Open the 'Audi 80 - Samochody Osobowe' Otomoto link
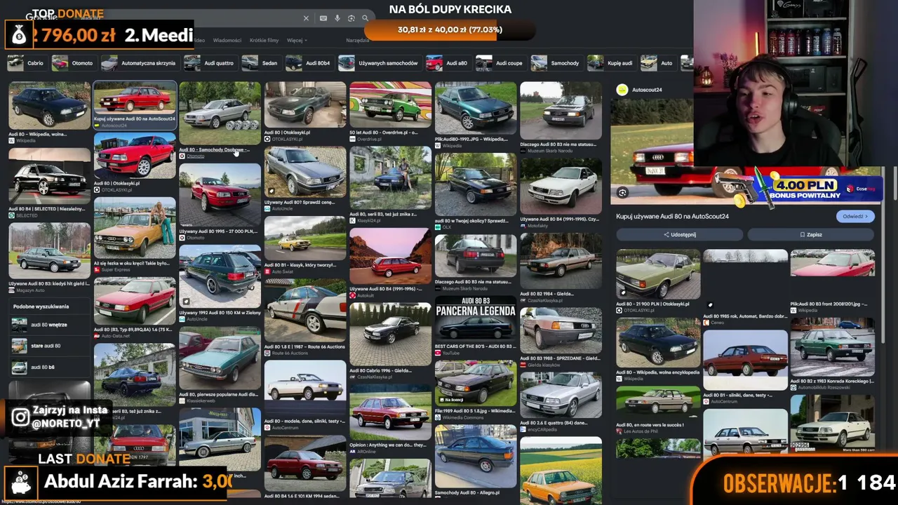 [x=214, y=149]
